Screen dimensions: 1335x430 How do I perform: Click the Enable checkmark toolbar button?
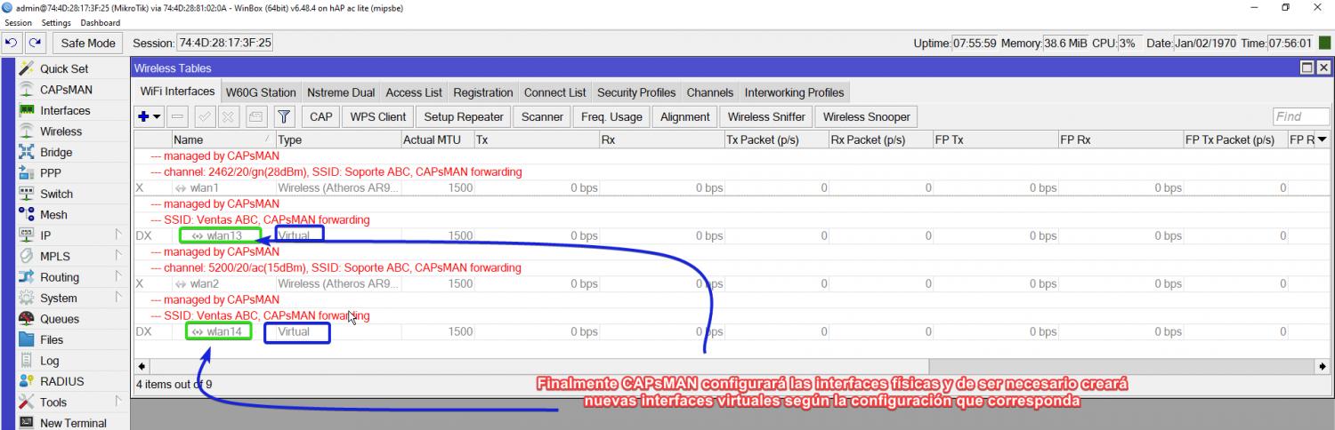click(204, 116)
